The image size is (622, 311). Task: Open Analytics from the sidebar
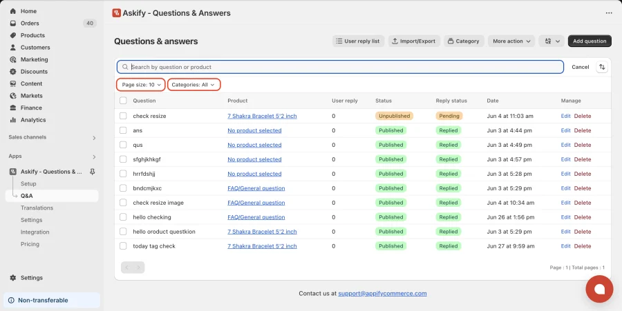point(33,120)
